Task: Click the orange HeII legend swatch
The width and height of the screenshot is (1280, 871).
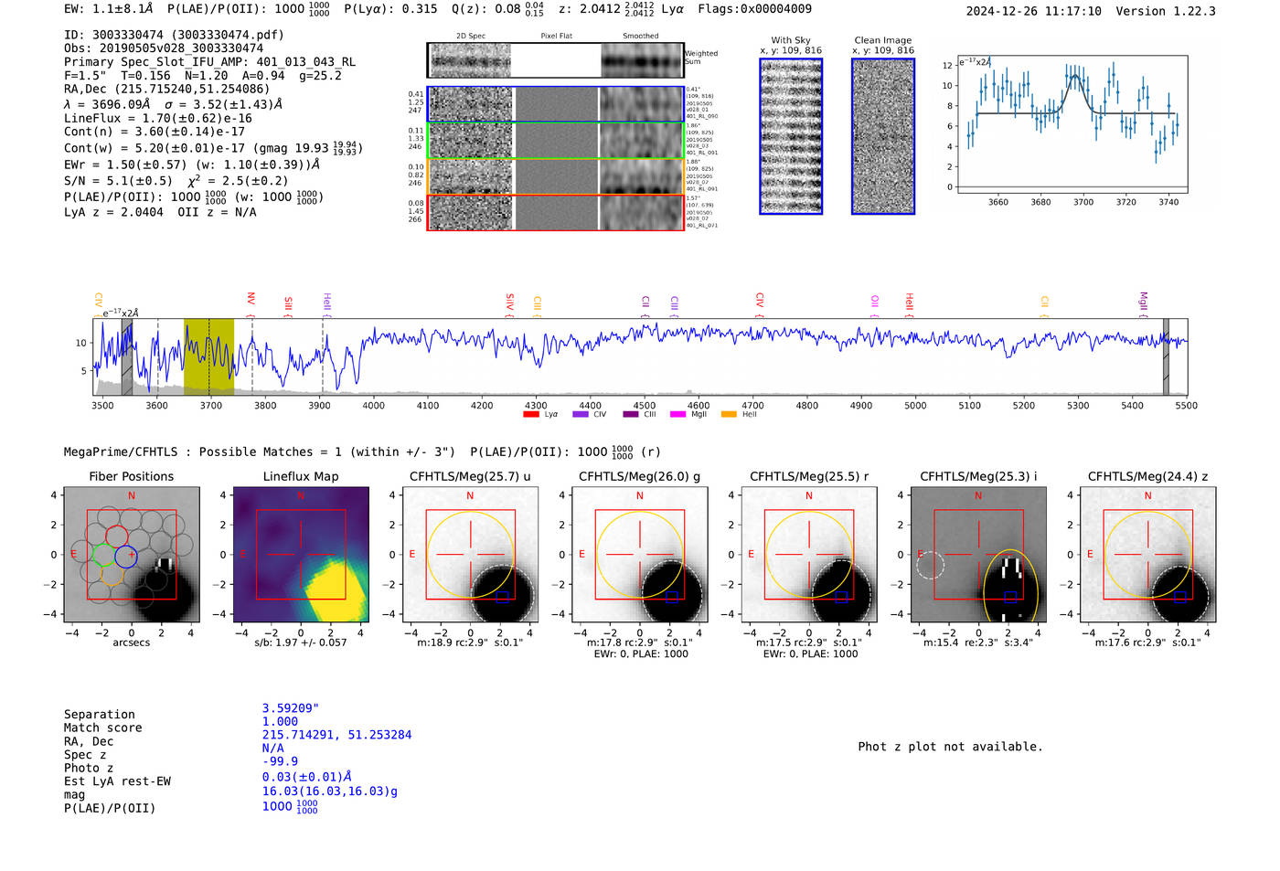Action: point(729,414)
